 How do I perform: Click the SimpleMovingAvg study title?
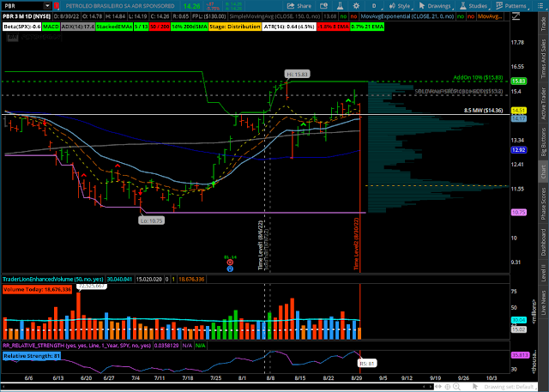pos(274,16)
